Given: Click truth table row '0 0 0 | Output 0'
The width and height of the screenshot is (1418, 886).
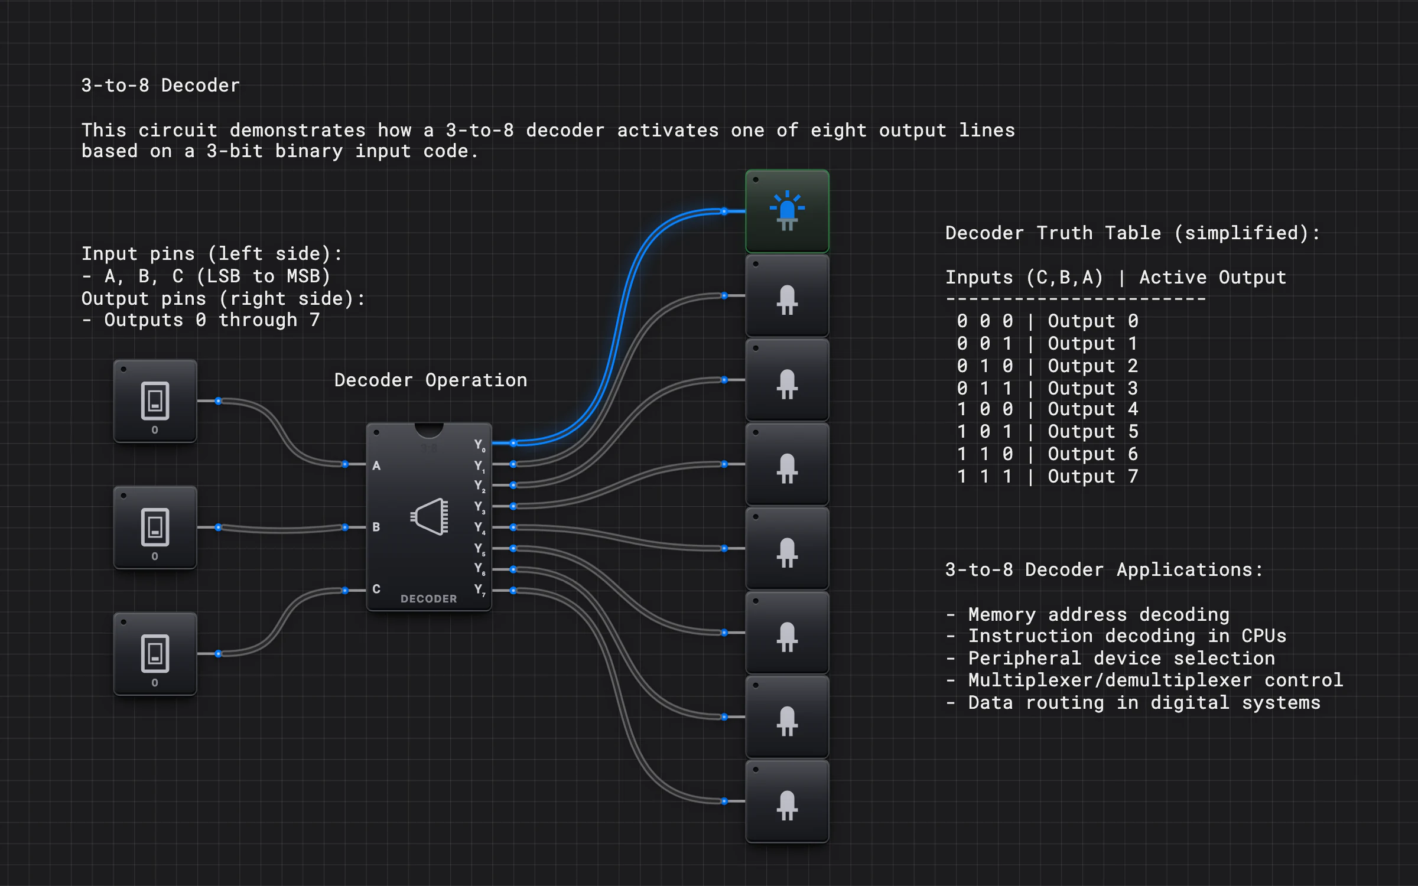Looking at the screenshot, I should click(1048, 321).
